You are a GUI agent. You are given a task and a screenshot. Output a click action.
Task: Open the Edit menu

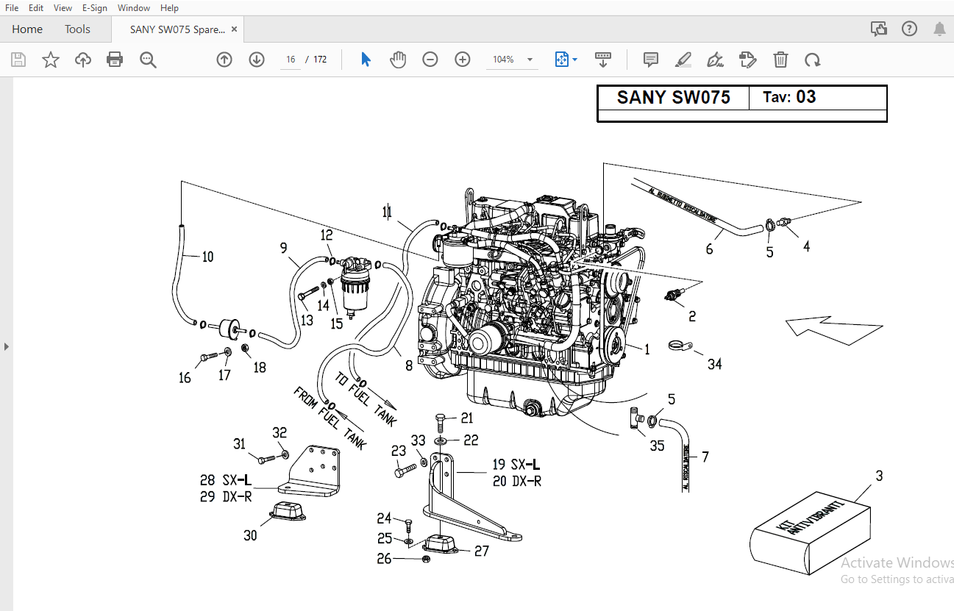tap(35, 7)
